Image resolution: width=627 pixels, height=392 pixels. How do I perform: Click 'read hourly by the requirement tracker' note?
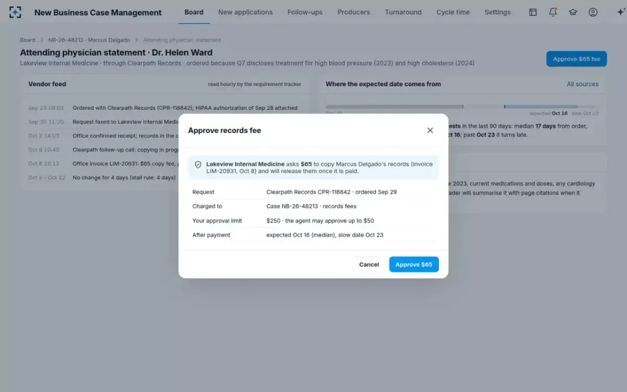tap(254, 84)
